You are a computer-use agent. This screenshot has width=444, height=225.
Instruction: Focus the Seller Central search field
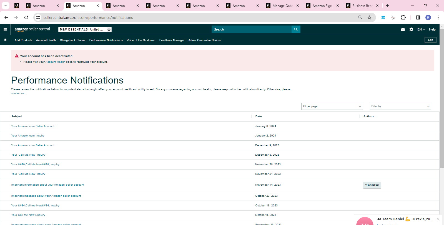[x=252, y=29]
